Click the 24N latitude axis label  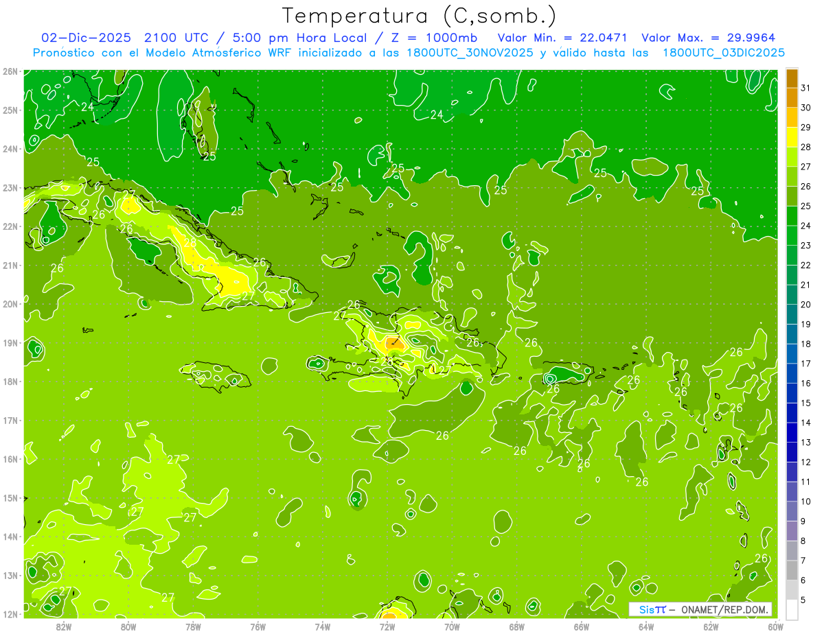[x=10, y=149]
